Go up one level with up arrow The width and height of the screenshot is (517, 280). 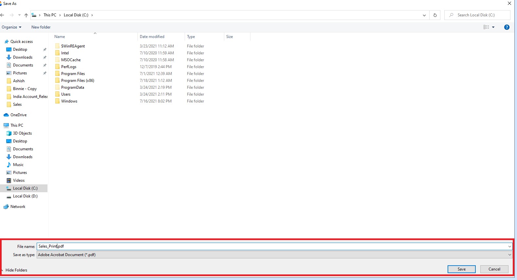tap(26, 15)
